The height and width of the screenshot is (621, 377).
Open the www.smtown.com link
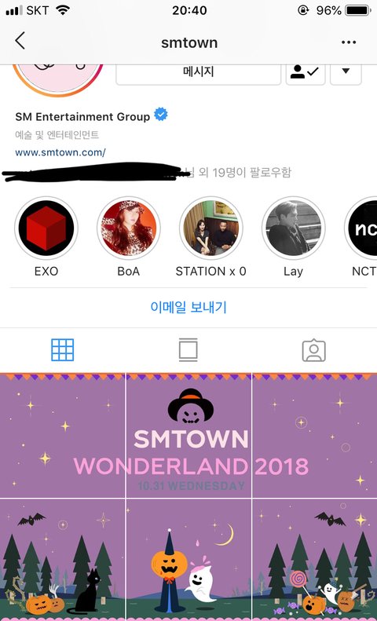60,152
